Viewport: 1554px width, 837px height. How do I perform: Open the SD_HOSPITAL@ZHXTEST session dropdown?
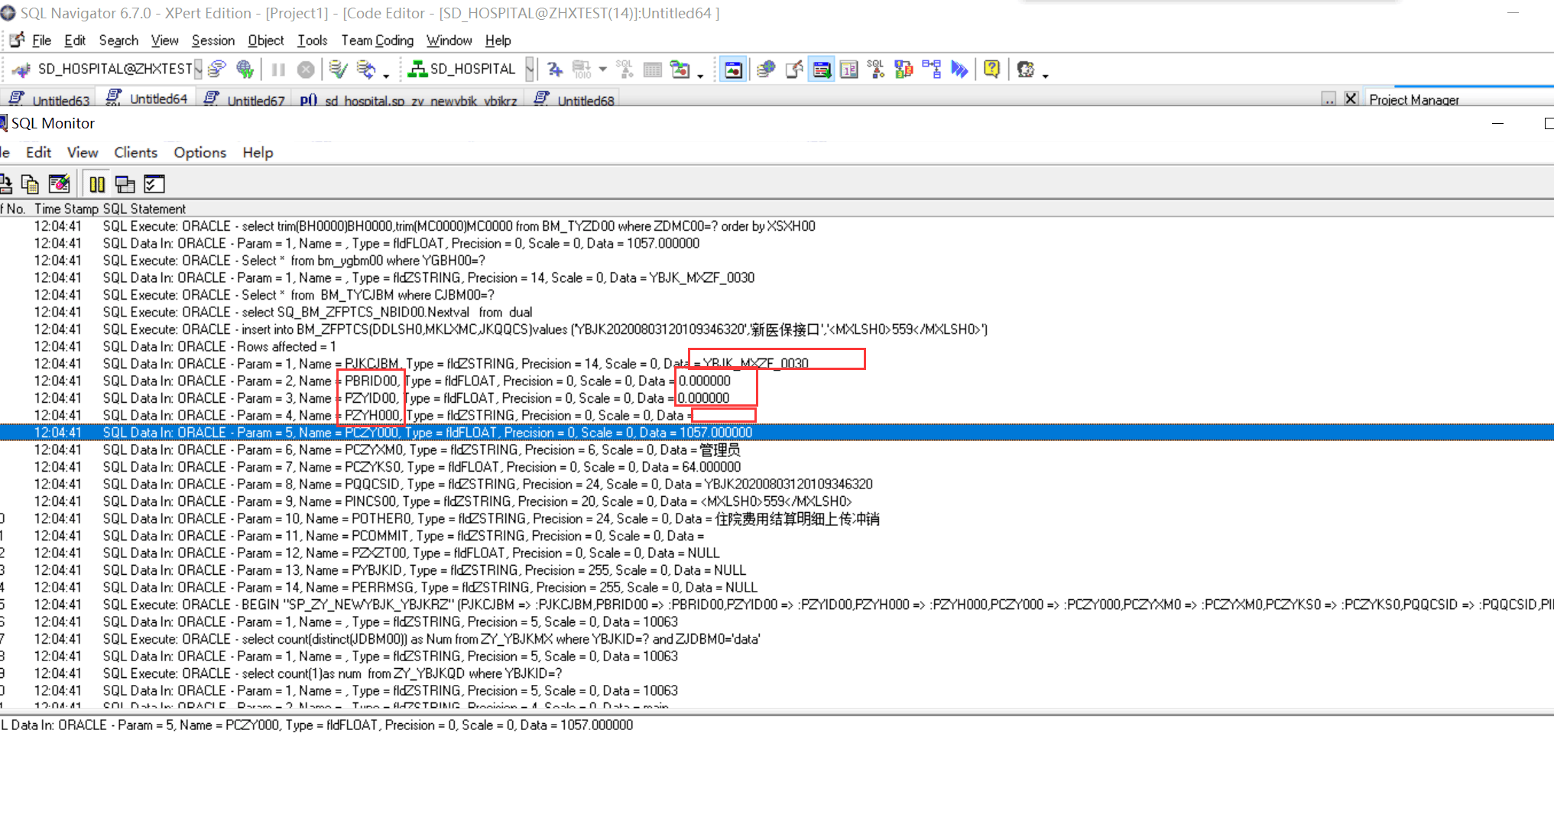(198, 70)
